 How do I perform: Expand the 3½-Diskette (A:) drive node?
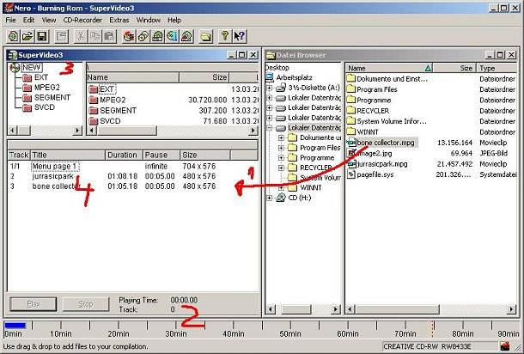[x=270, y=88]
